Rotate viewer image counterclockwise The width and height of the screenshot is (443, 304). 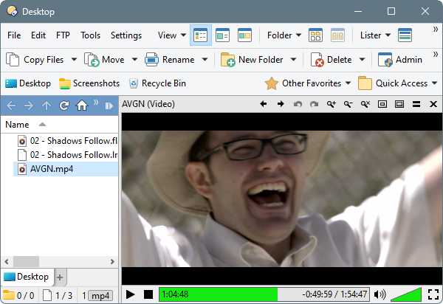coord(298,104)
